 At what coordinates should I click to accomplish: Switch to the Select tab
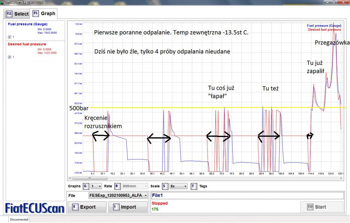(17, 14)
